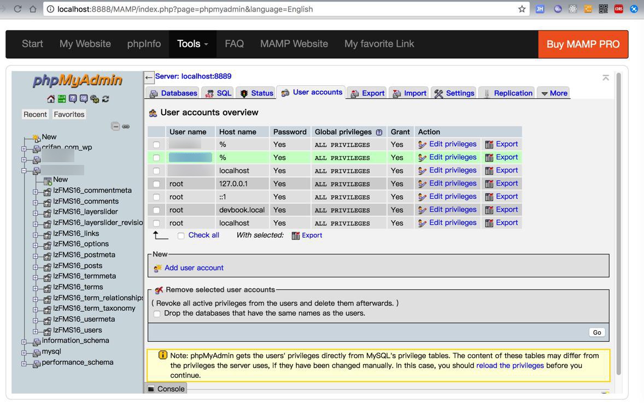The height and width of the screenshot is (403, 644).
Task: Click the green log out icon
Action: (x=62, y=98)
